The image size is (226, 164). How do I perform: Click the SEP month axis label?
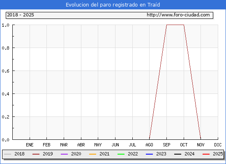166,145
